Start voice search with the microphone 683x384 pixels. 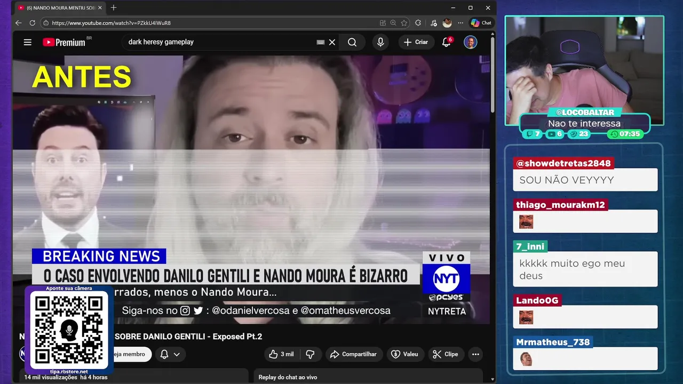380,42
